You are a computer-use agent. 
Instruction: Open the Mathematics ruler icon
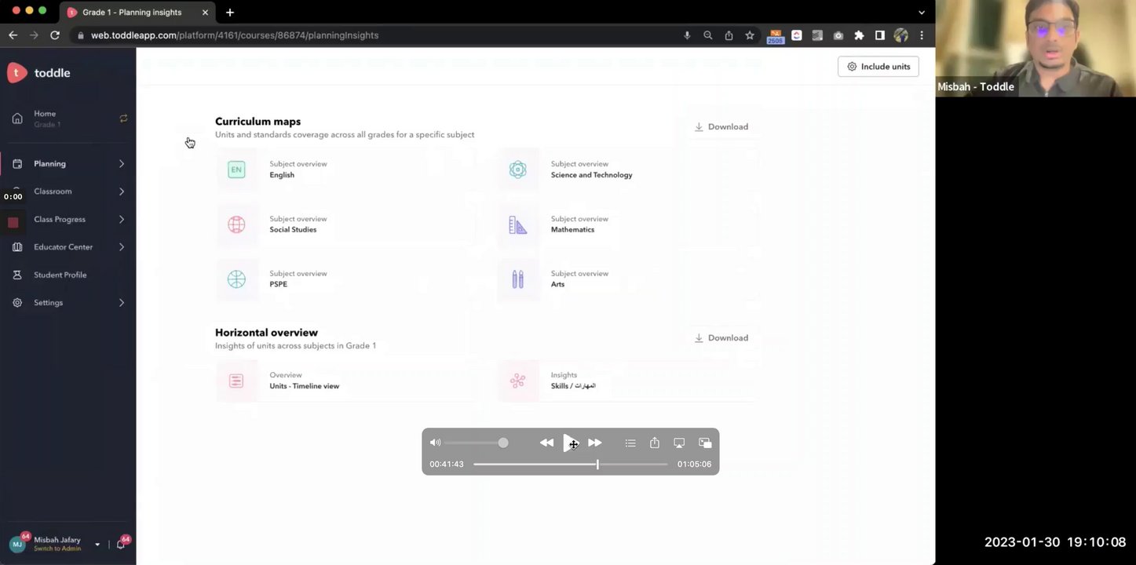pos(517,224)
